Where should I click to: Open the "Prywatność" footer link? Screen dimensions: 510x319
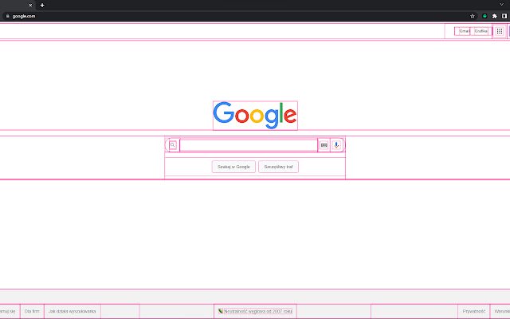tap(473, 312)
